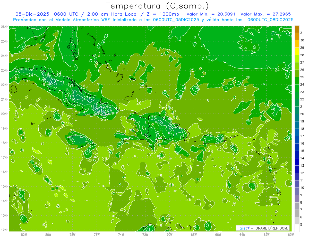Screen dimensions: 309x238
Task: Click the 'SisTT - ONAMET/REP.DOM.' logo box
Action: [263, 228]
